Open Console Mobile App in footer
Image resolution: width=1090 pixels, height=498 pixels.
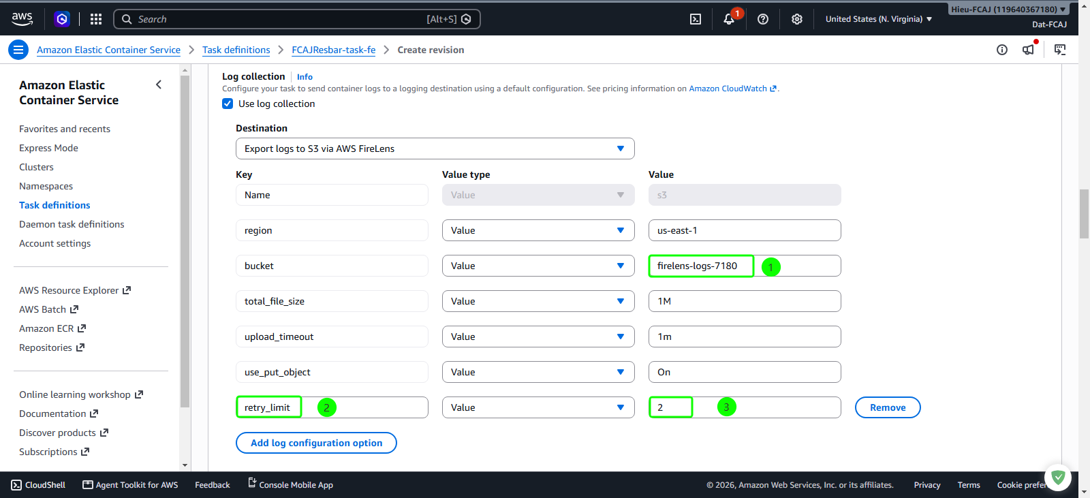(x=290, y=485)
